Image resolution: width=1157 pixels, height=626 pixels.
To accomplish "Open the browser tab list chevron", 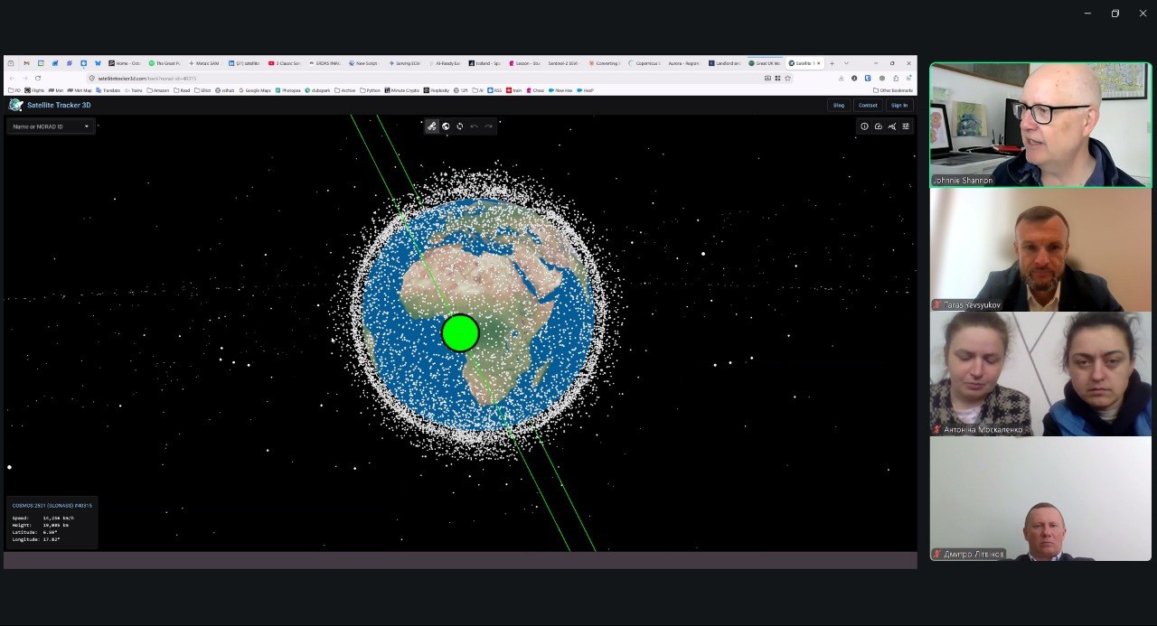I will [846, 63].
